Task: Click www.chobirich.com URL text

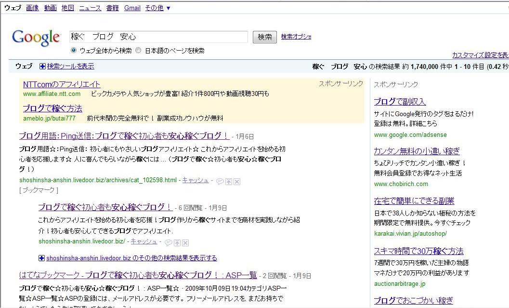Action: [401, 184]
